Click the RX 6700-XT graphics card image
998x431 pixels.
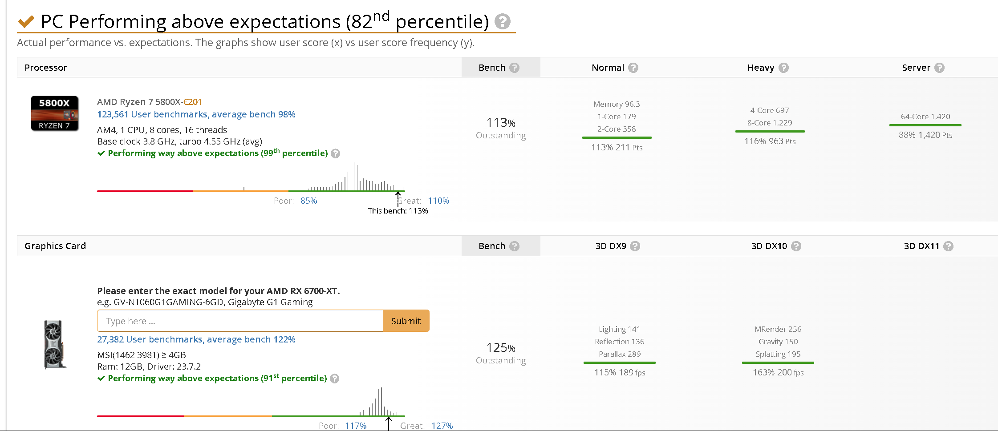click(55, 345)
